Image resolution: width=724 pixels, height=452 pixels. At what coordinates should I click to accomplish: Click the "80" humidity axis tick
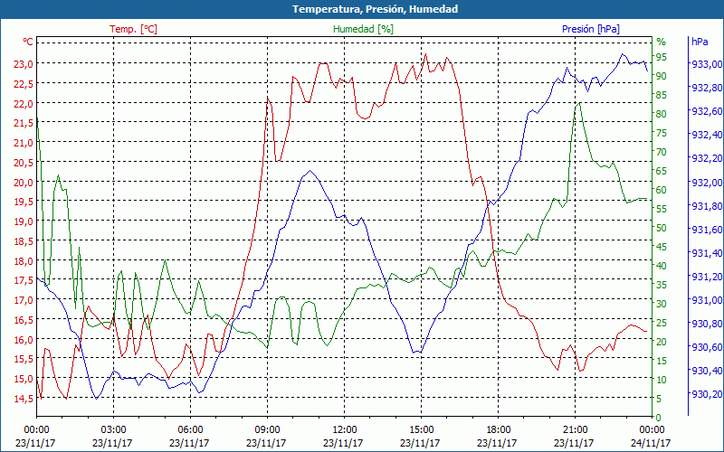[x=662, y=114]
